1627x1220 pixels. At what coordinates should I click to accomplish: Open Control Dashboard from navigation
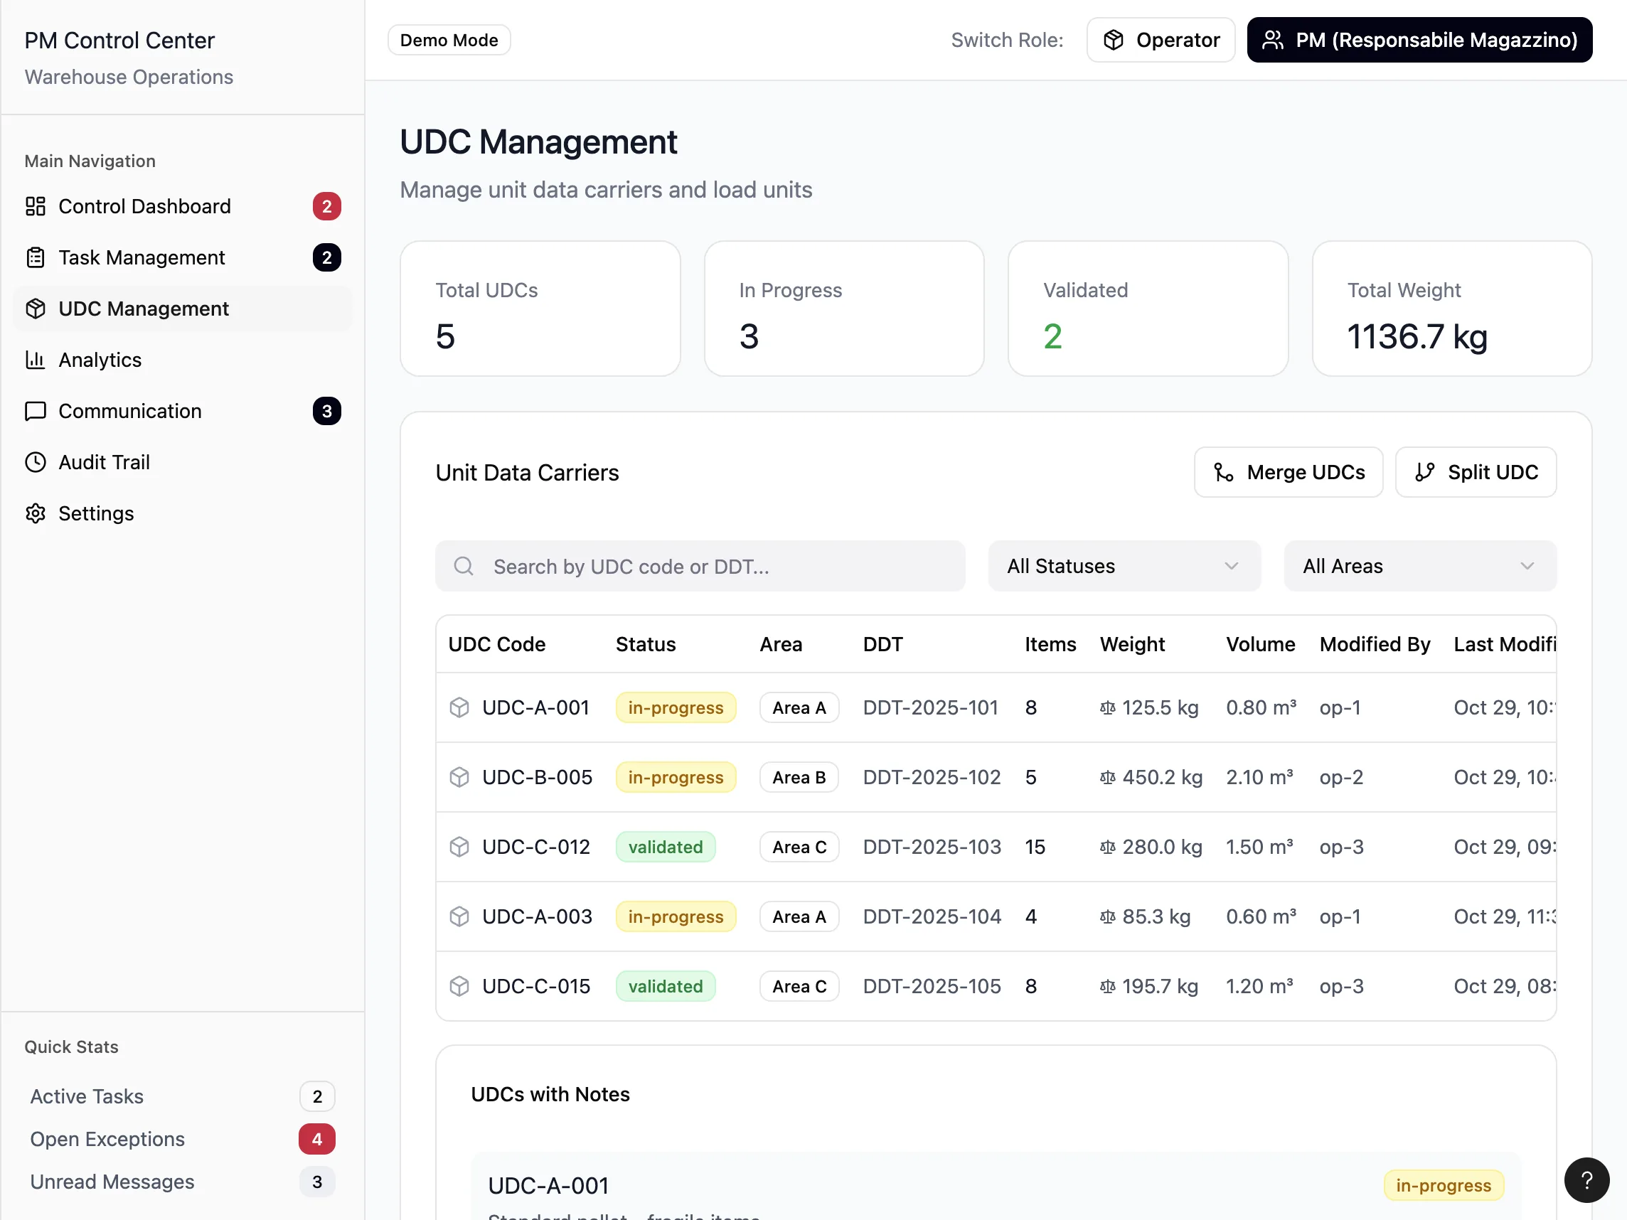point(183,206)
